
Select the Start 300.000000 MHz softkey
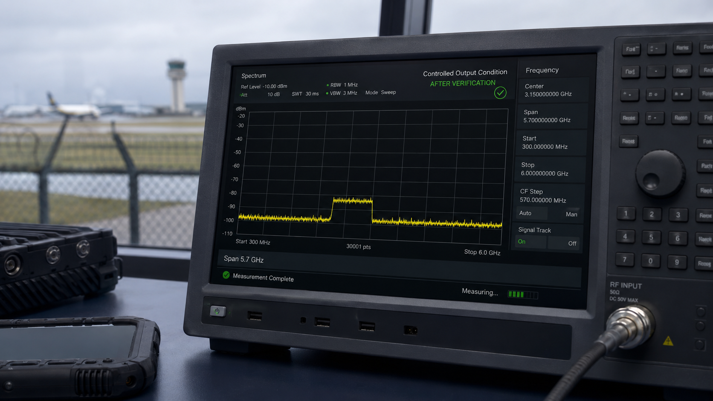coord(551,142)
